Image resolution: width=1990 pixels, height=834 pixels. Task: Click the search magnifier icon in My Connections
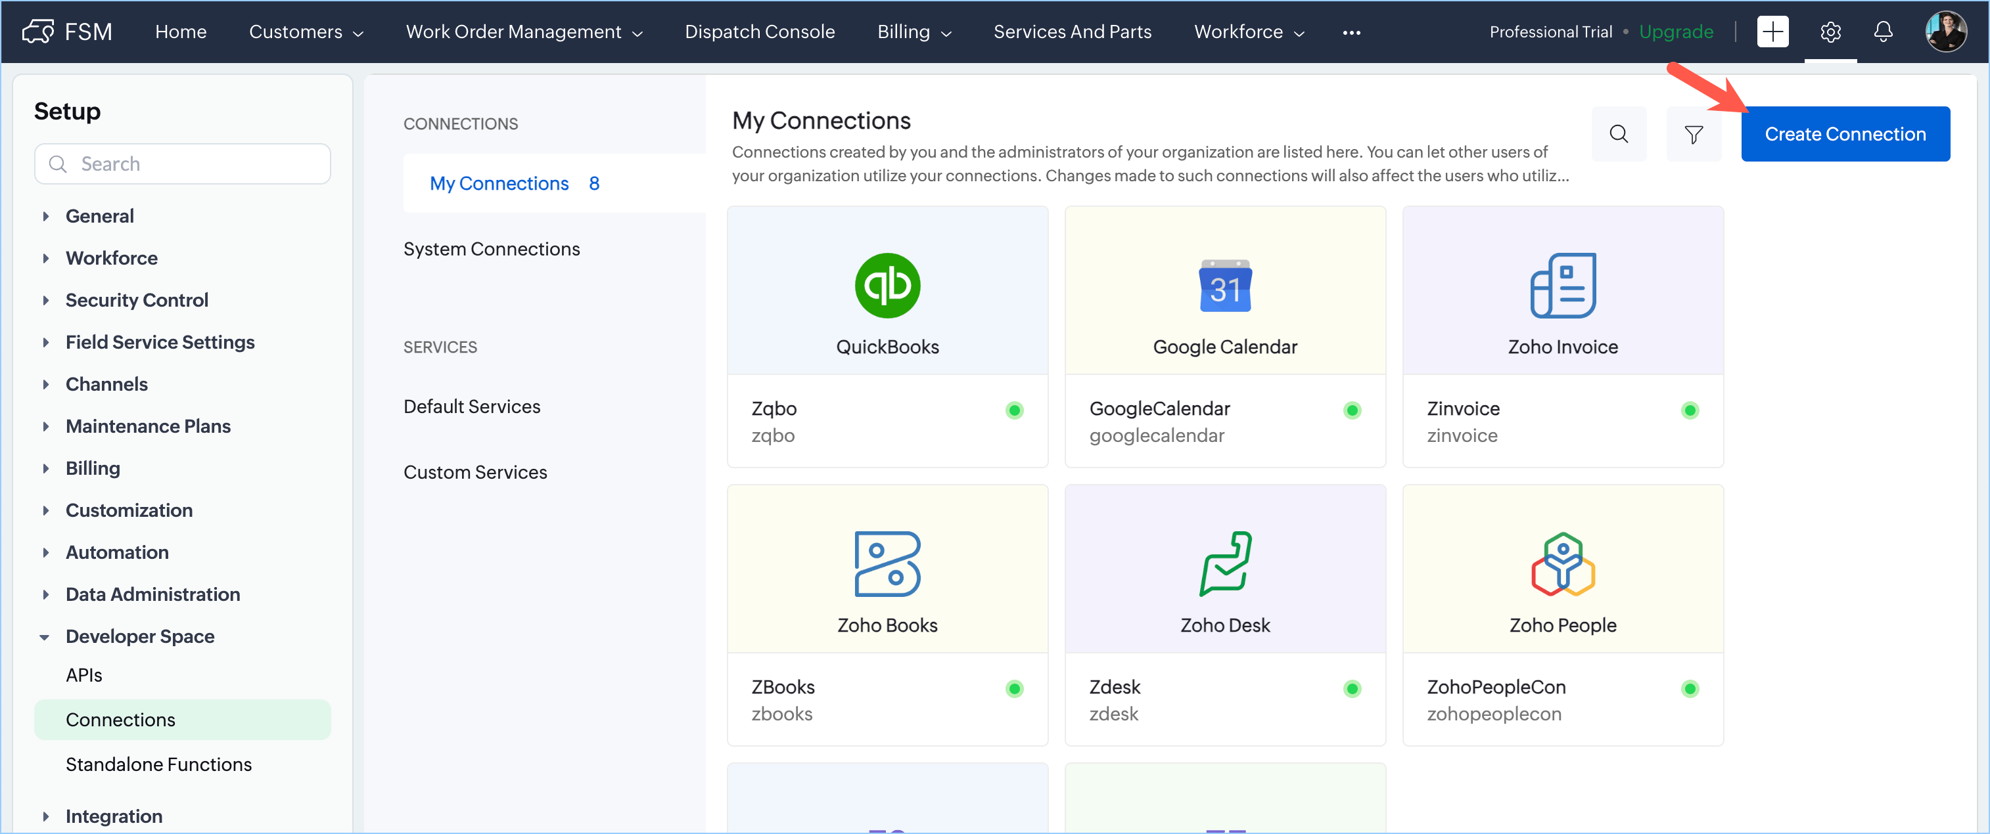coord(1619,135)
